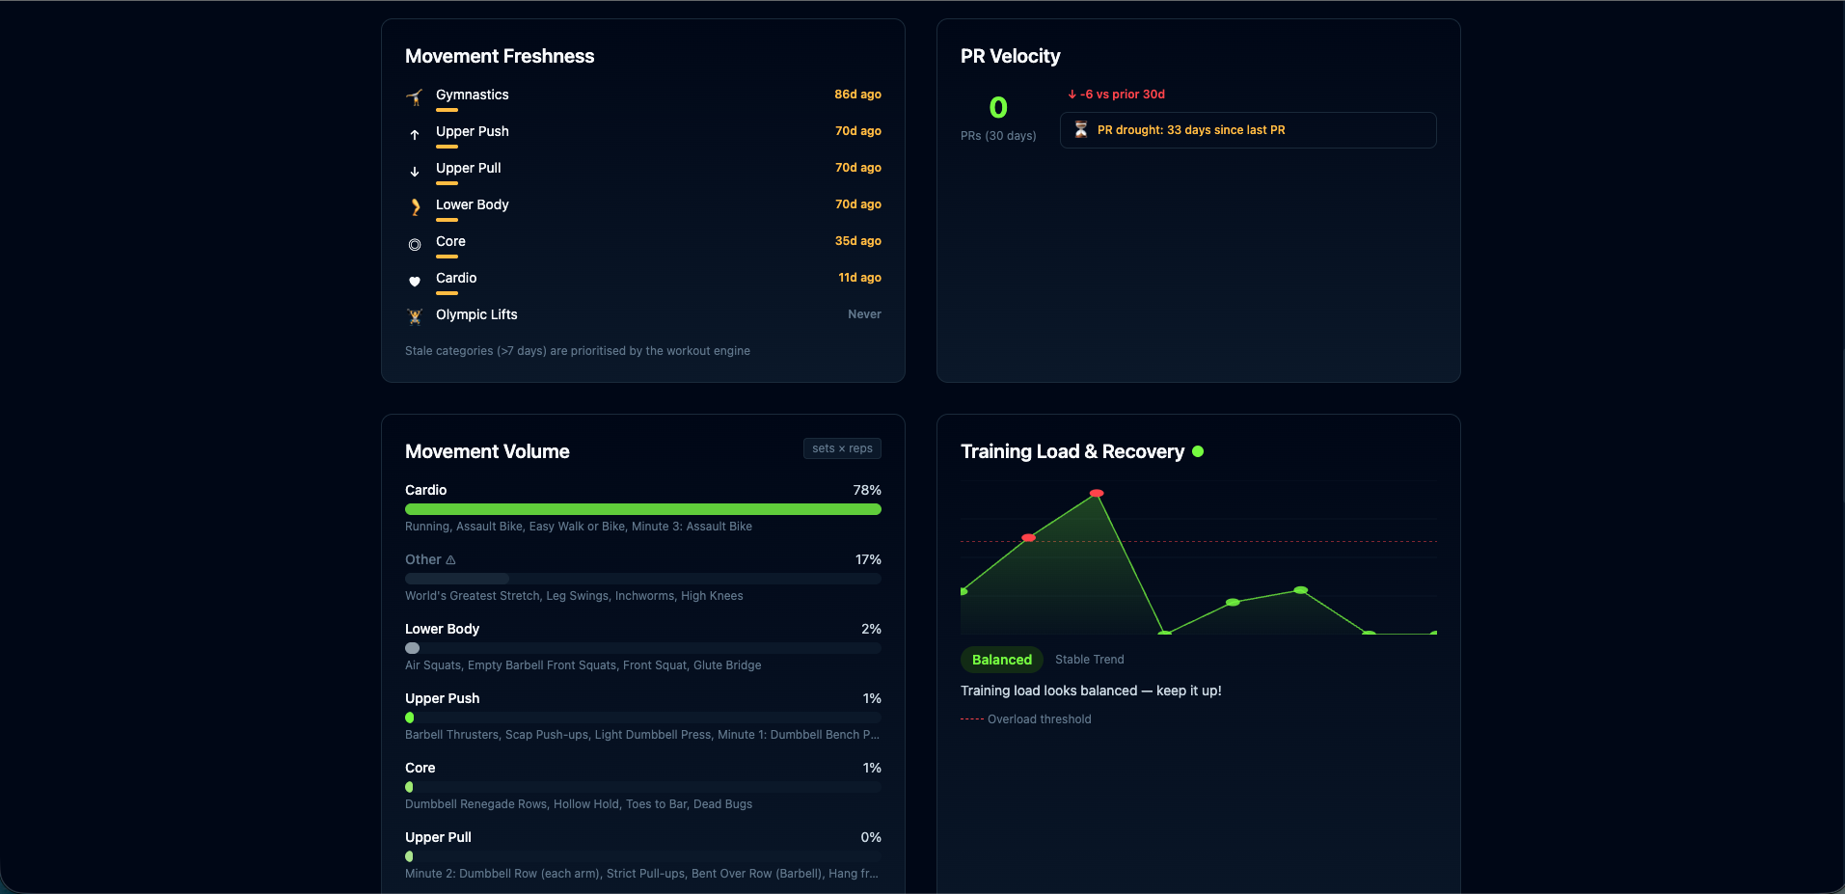The height and width of the screenshot is (894, 1845).
Task: Click the large 0 PR count
Action: [x=998, y=107]
